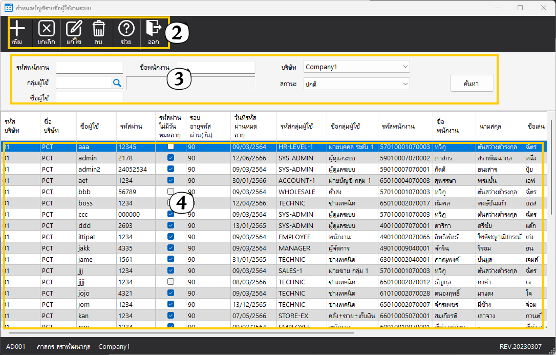Viewport: 556px width, 355px height.
Task: Click the รหัสพนักงาน input field
Action: click(x=90, y=67)
